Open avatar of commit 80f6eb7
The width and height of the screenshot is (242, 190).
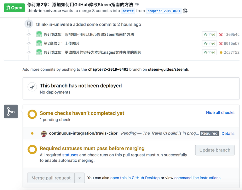click(39, 43)
